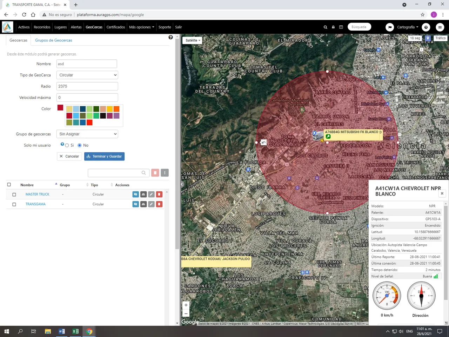Delete the TRANSGAMA geofence
The width and height of the screenshot is (449, 337).
pos(159,204)
